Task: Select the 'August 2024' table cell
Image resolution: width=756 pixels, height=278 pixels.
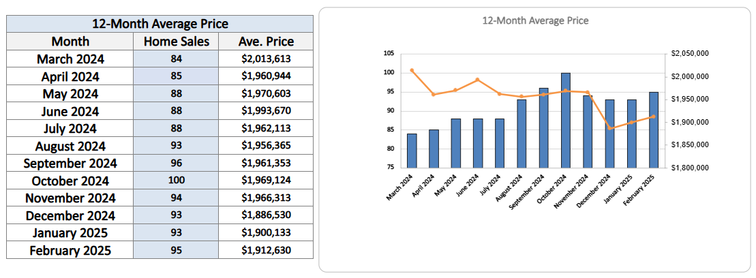Action: 70,146
